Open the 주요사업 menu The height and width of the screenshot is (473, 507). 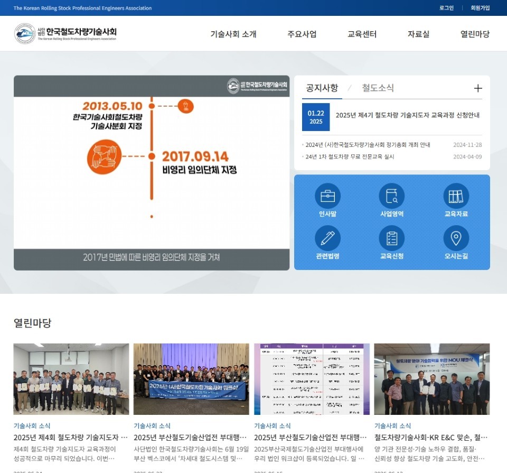click(x=302, y=34)
